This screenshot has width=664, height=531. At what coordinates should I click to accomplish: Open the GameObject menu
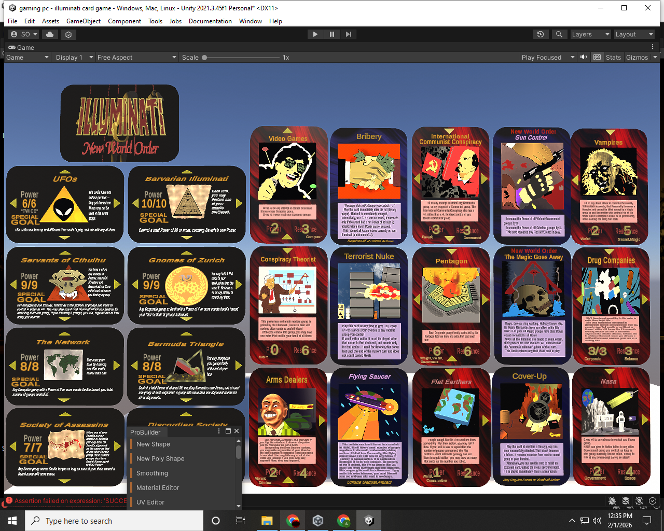84,21
